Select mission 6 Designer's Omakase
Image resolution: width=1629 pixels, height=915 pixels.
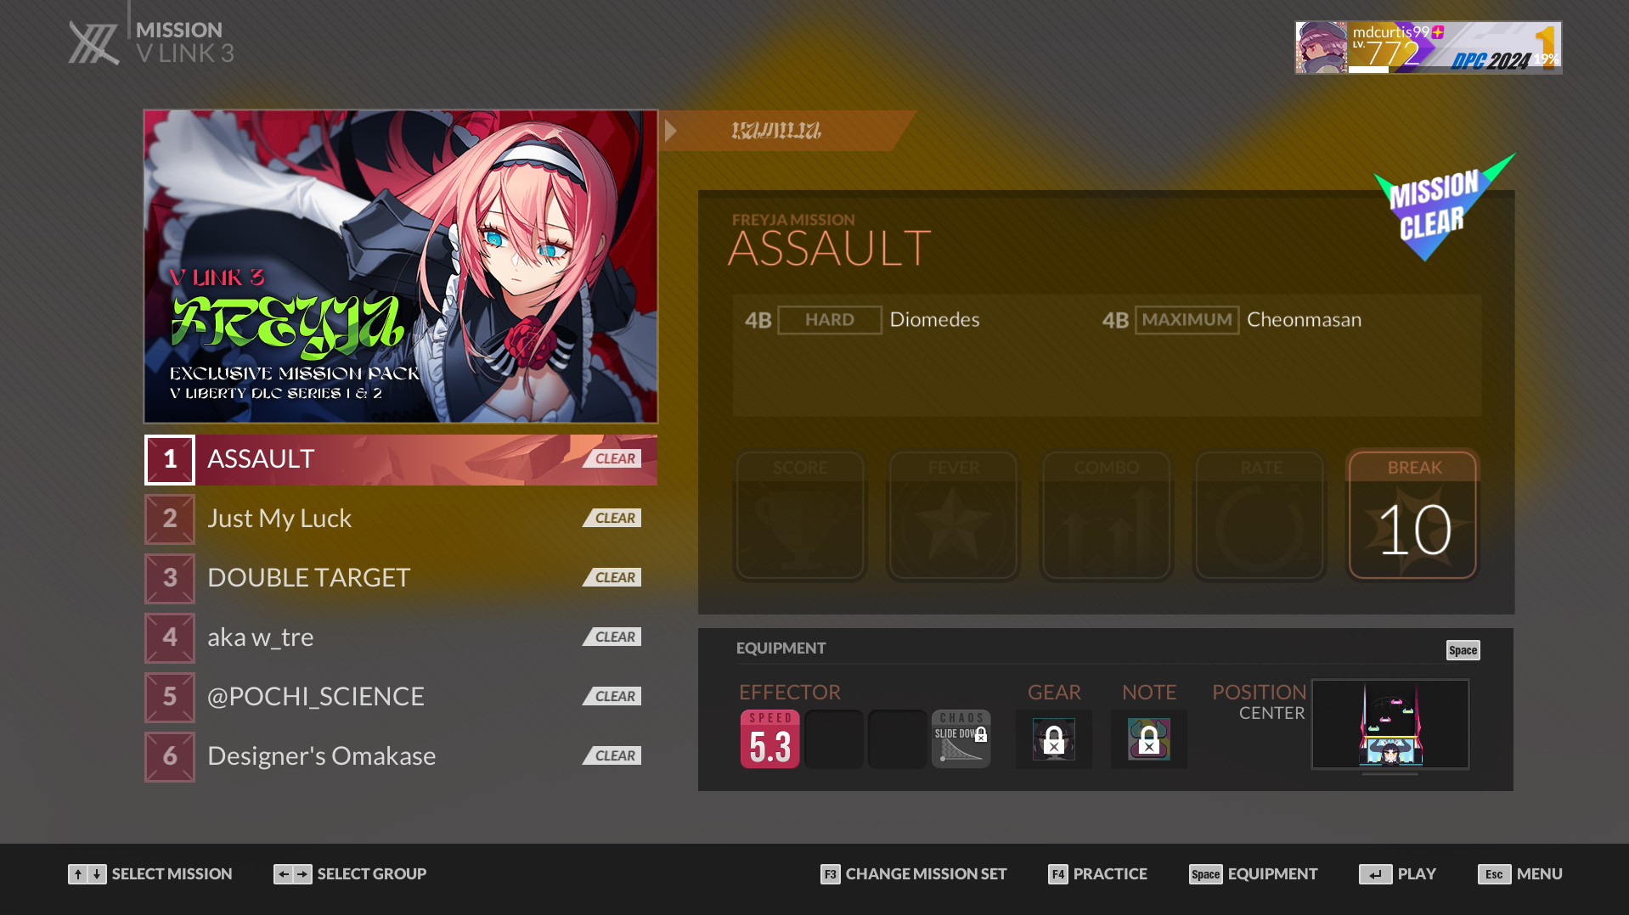(401, 757)
